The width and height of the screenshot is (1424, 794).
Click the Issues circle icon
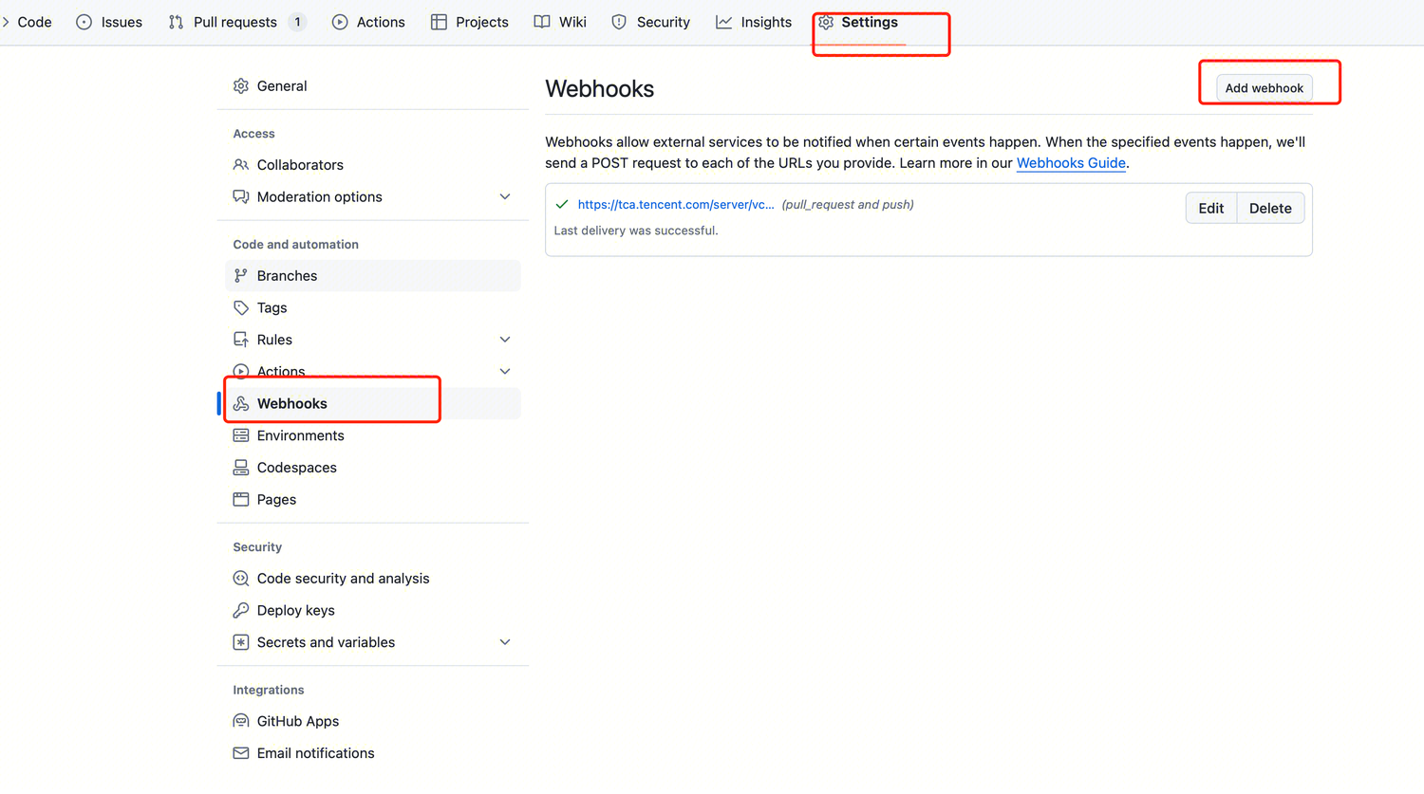(84, 22)
